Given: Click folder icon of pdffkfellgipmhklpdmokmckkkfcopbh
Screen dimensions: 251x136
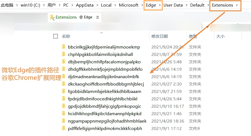Looking at the screenshot, I should point(64,128).
